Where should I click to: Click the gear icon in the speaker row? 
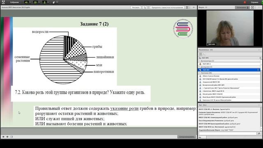(x=260, y=58)
